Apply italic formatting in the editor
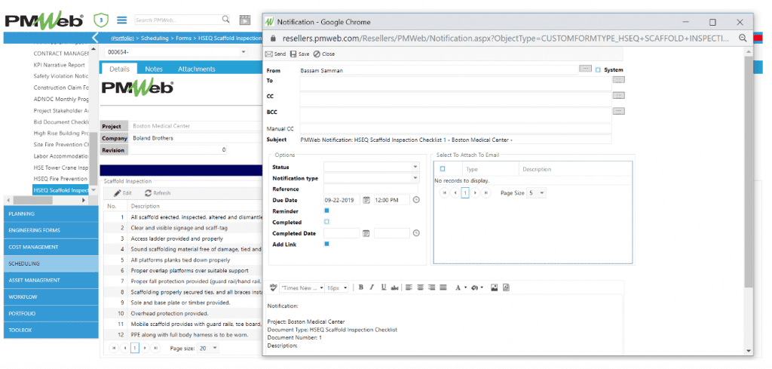Viewport: 772px width, 369px height. tap(372, 288)
